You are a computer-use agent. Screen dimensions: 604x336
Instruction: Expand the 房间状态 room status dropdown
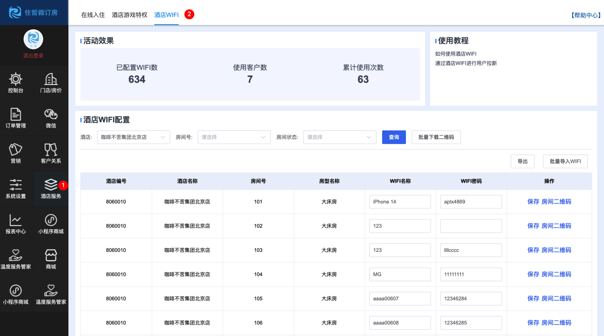point(339,137)
